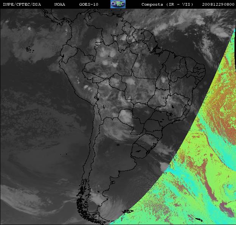236x225 pixels.
Task: Click the GOES-10 satellite label
Action: pyautogui.click(x=88, y=5)
